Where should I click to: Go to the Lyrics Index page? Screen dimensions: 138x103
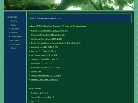point(15,29)
